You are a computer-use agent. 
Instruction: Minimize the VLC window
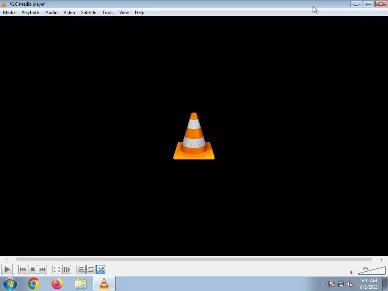tap(356, 4)
